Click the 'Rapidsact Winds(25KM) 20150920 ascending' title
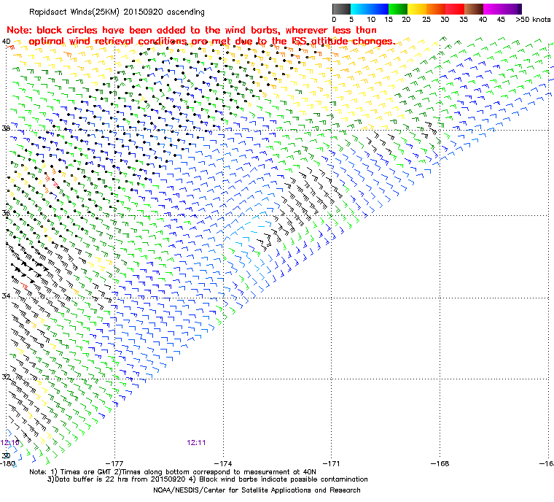Screen dimensions: 554x502 click(x=117, y=12)
